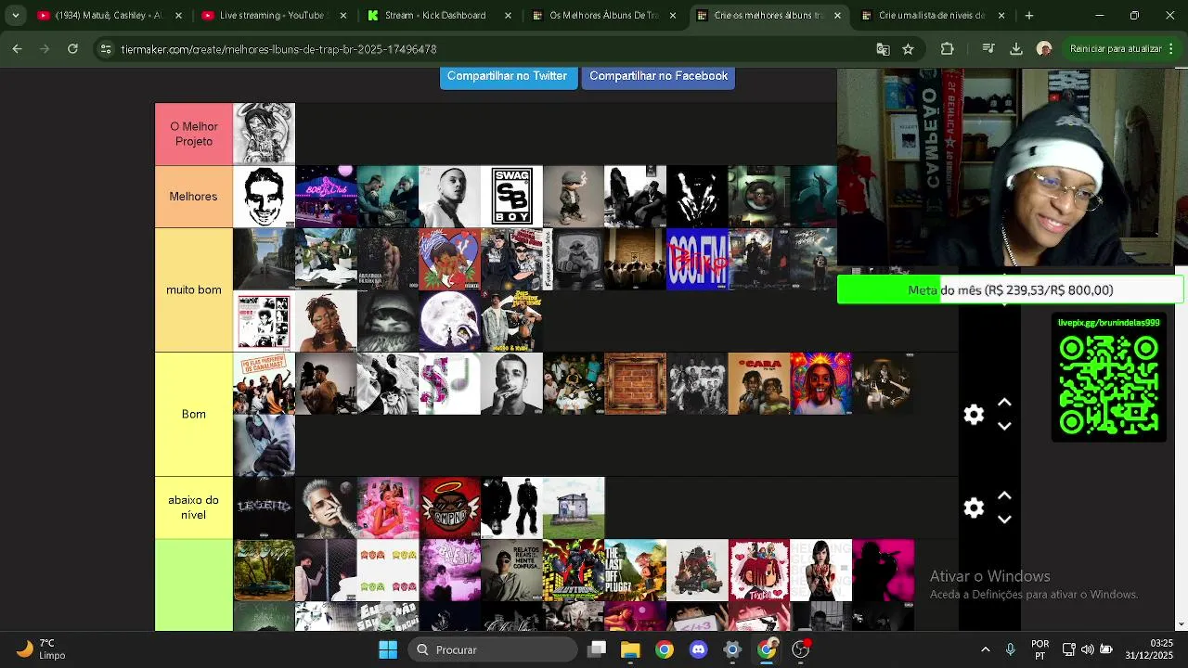The height and width of the screenshot is (668, 1188).
Task: Bookmark this page with star icon
Action: [908, 49]
